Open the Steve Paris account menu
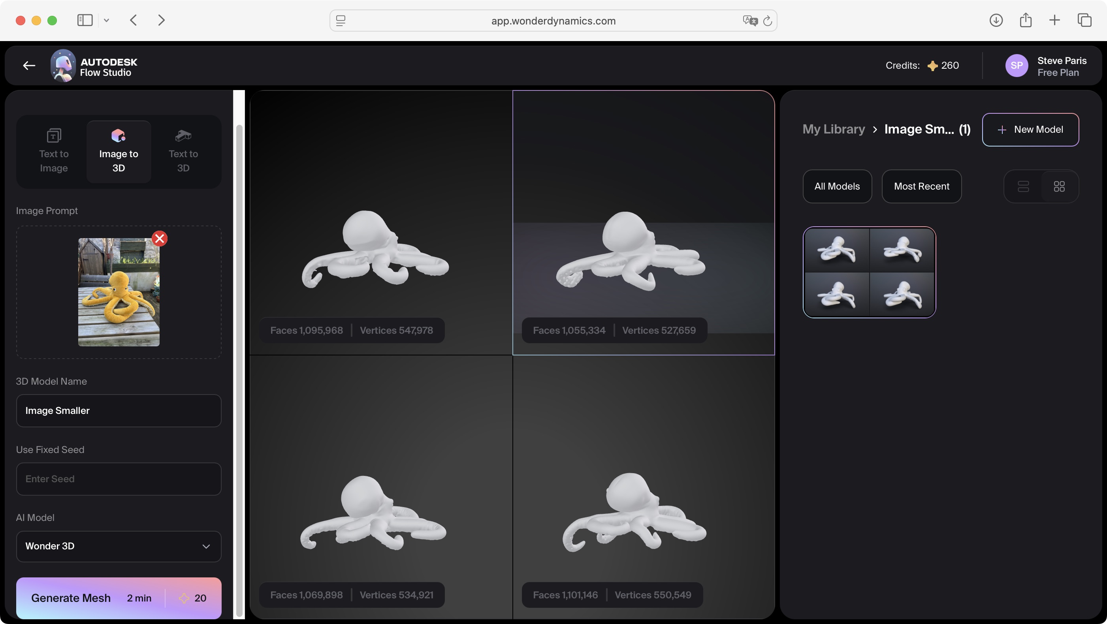 (x=1048, y=65)
